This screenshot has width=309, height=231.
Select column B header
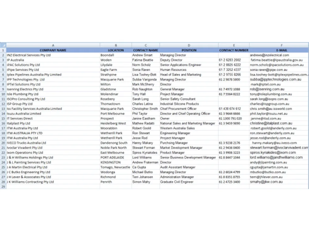tap(116, 45)
